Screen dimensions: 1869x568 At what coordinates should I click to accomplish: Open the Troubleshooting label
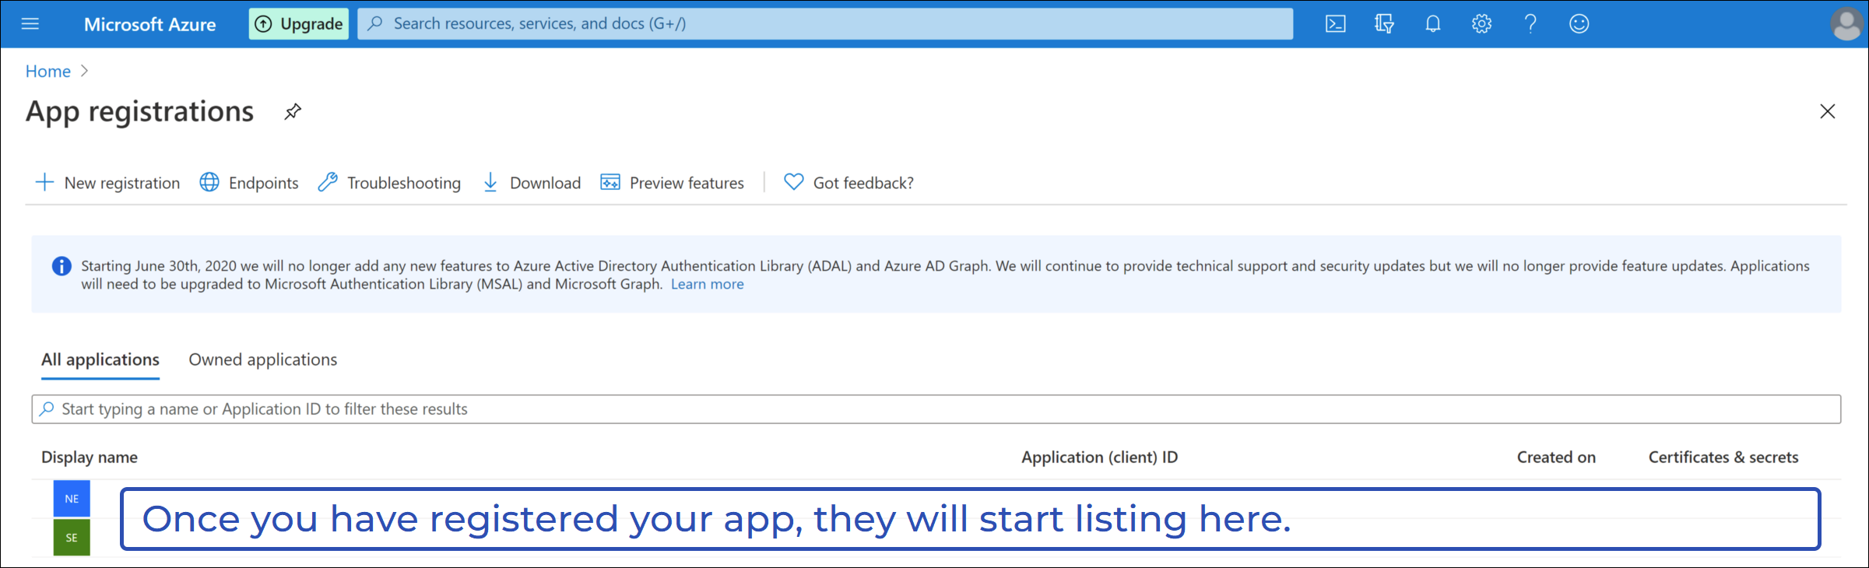[x=404, y=183]
